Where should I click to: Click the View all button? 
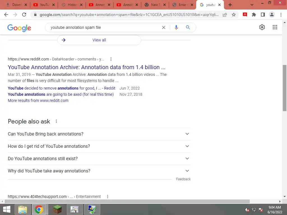click(x=99, y=40)
